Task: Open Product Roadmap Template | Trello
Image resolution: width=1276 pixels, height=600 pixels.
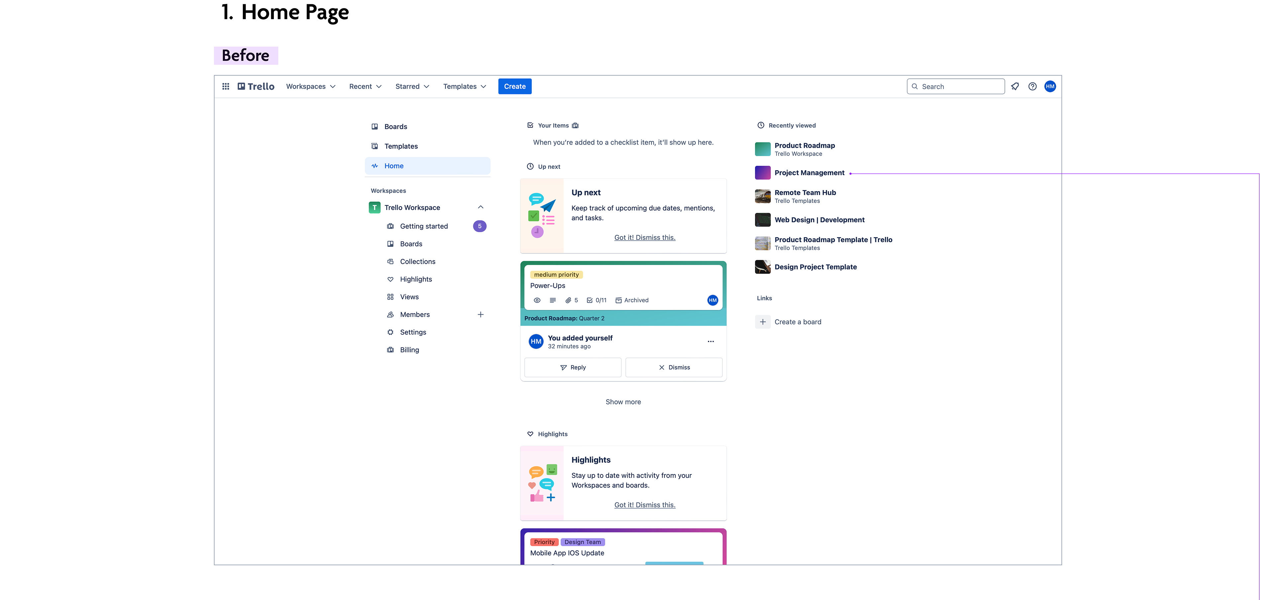Action: pyautogui.click(x=833, y=240)
